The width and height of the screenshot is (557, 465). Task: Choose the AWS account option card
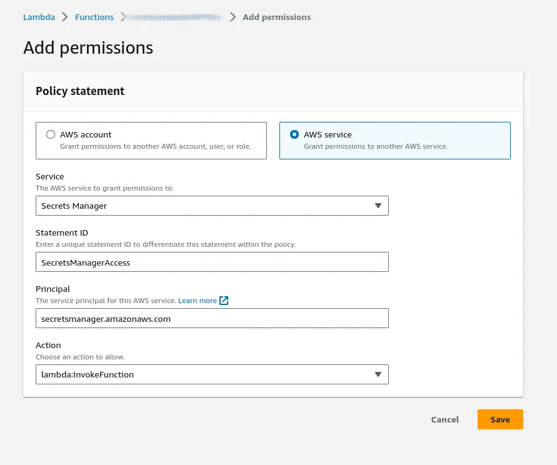pyautogui.click(x=151, y=141)
